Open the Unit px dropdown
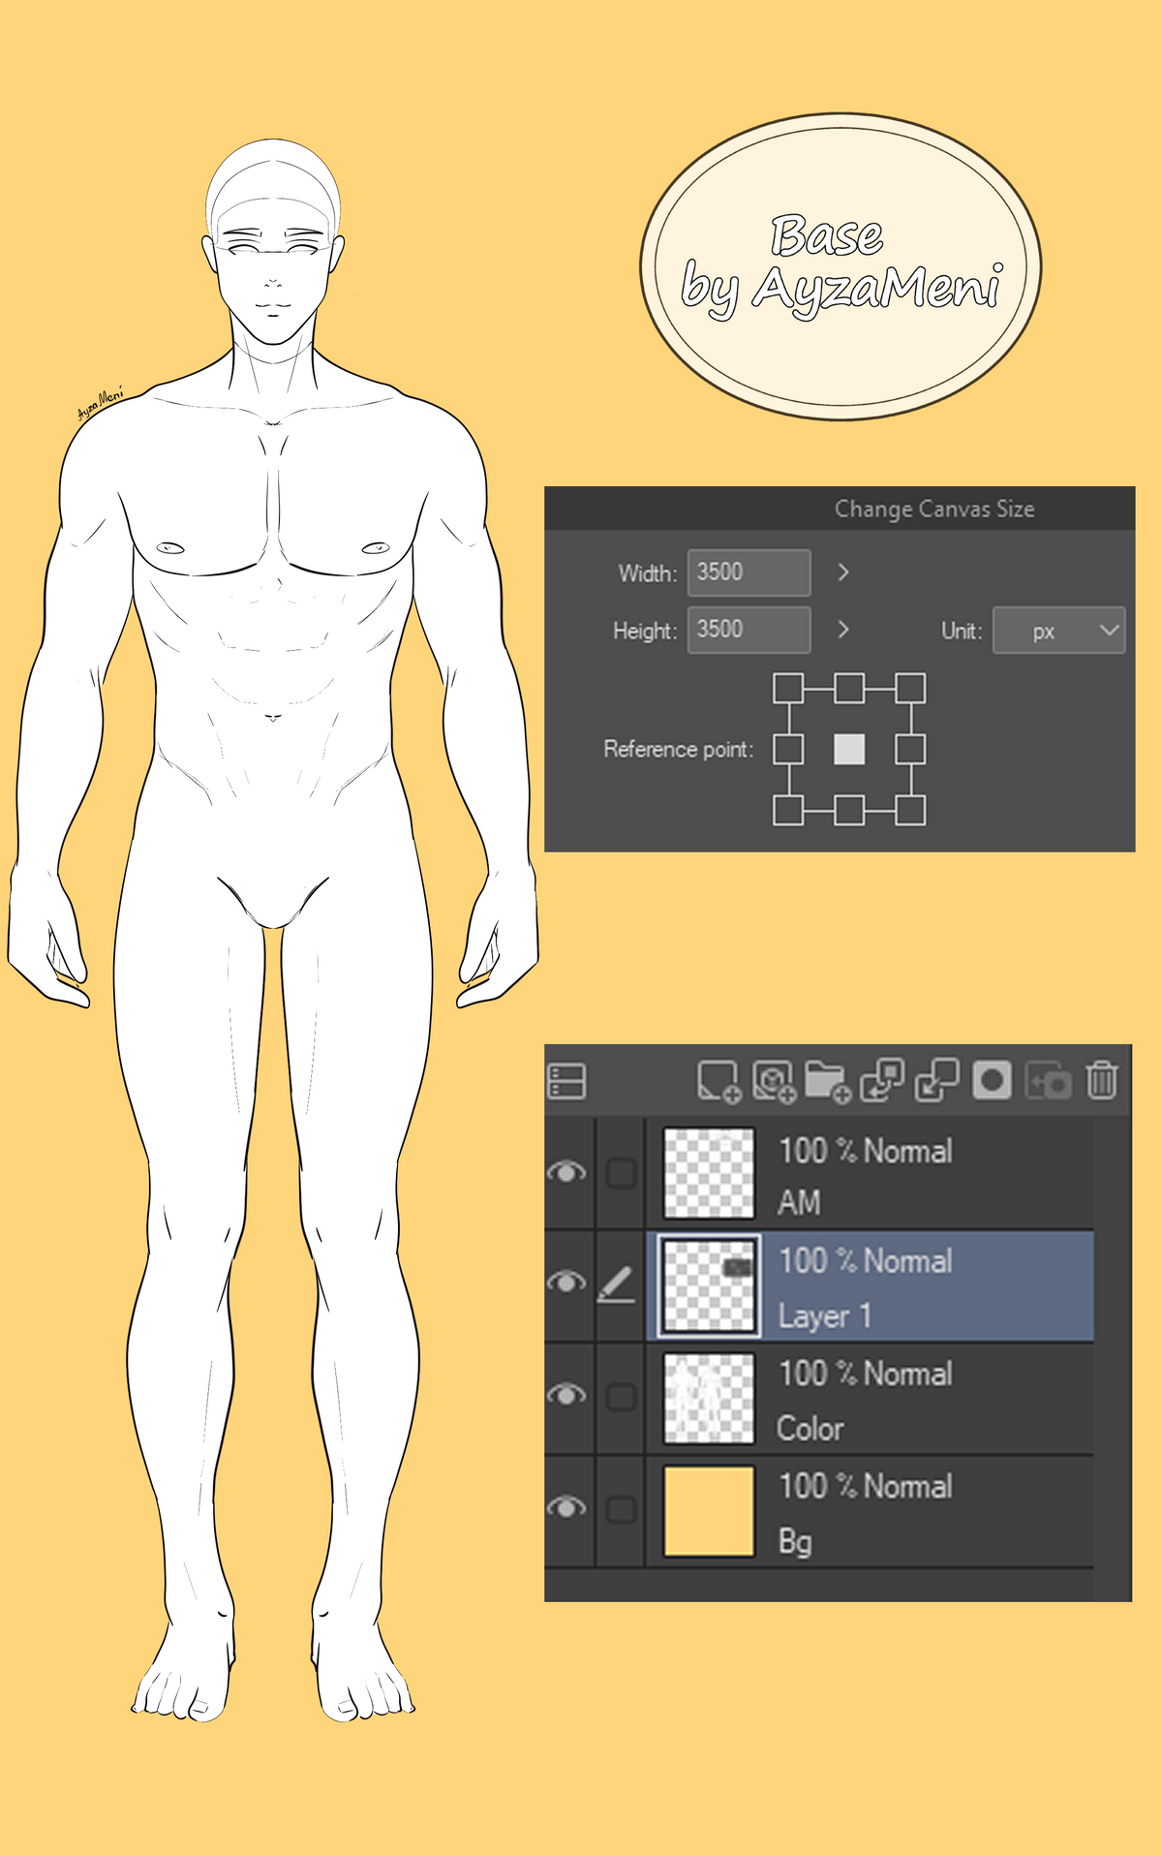This screenshot has height=1856, width=1162. [1058, 631]
